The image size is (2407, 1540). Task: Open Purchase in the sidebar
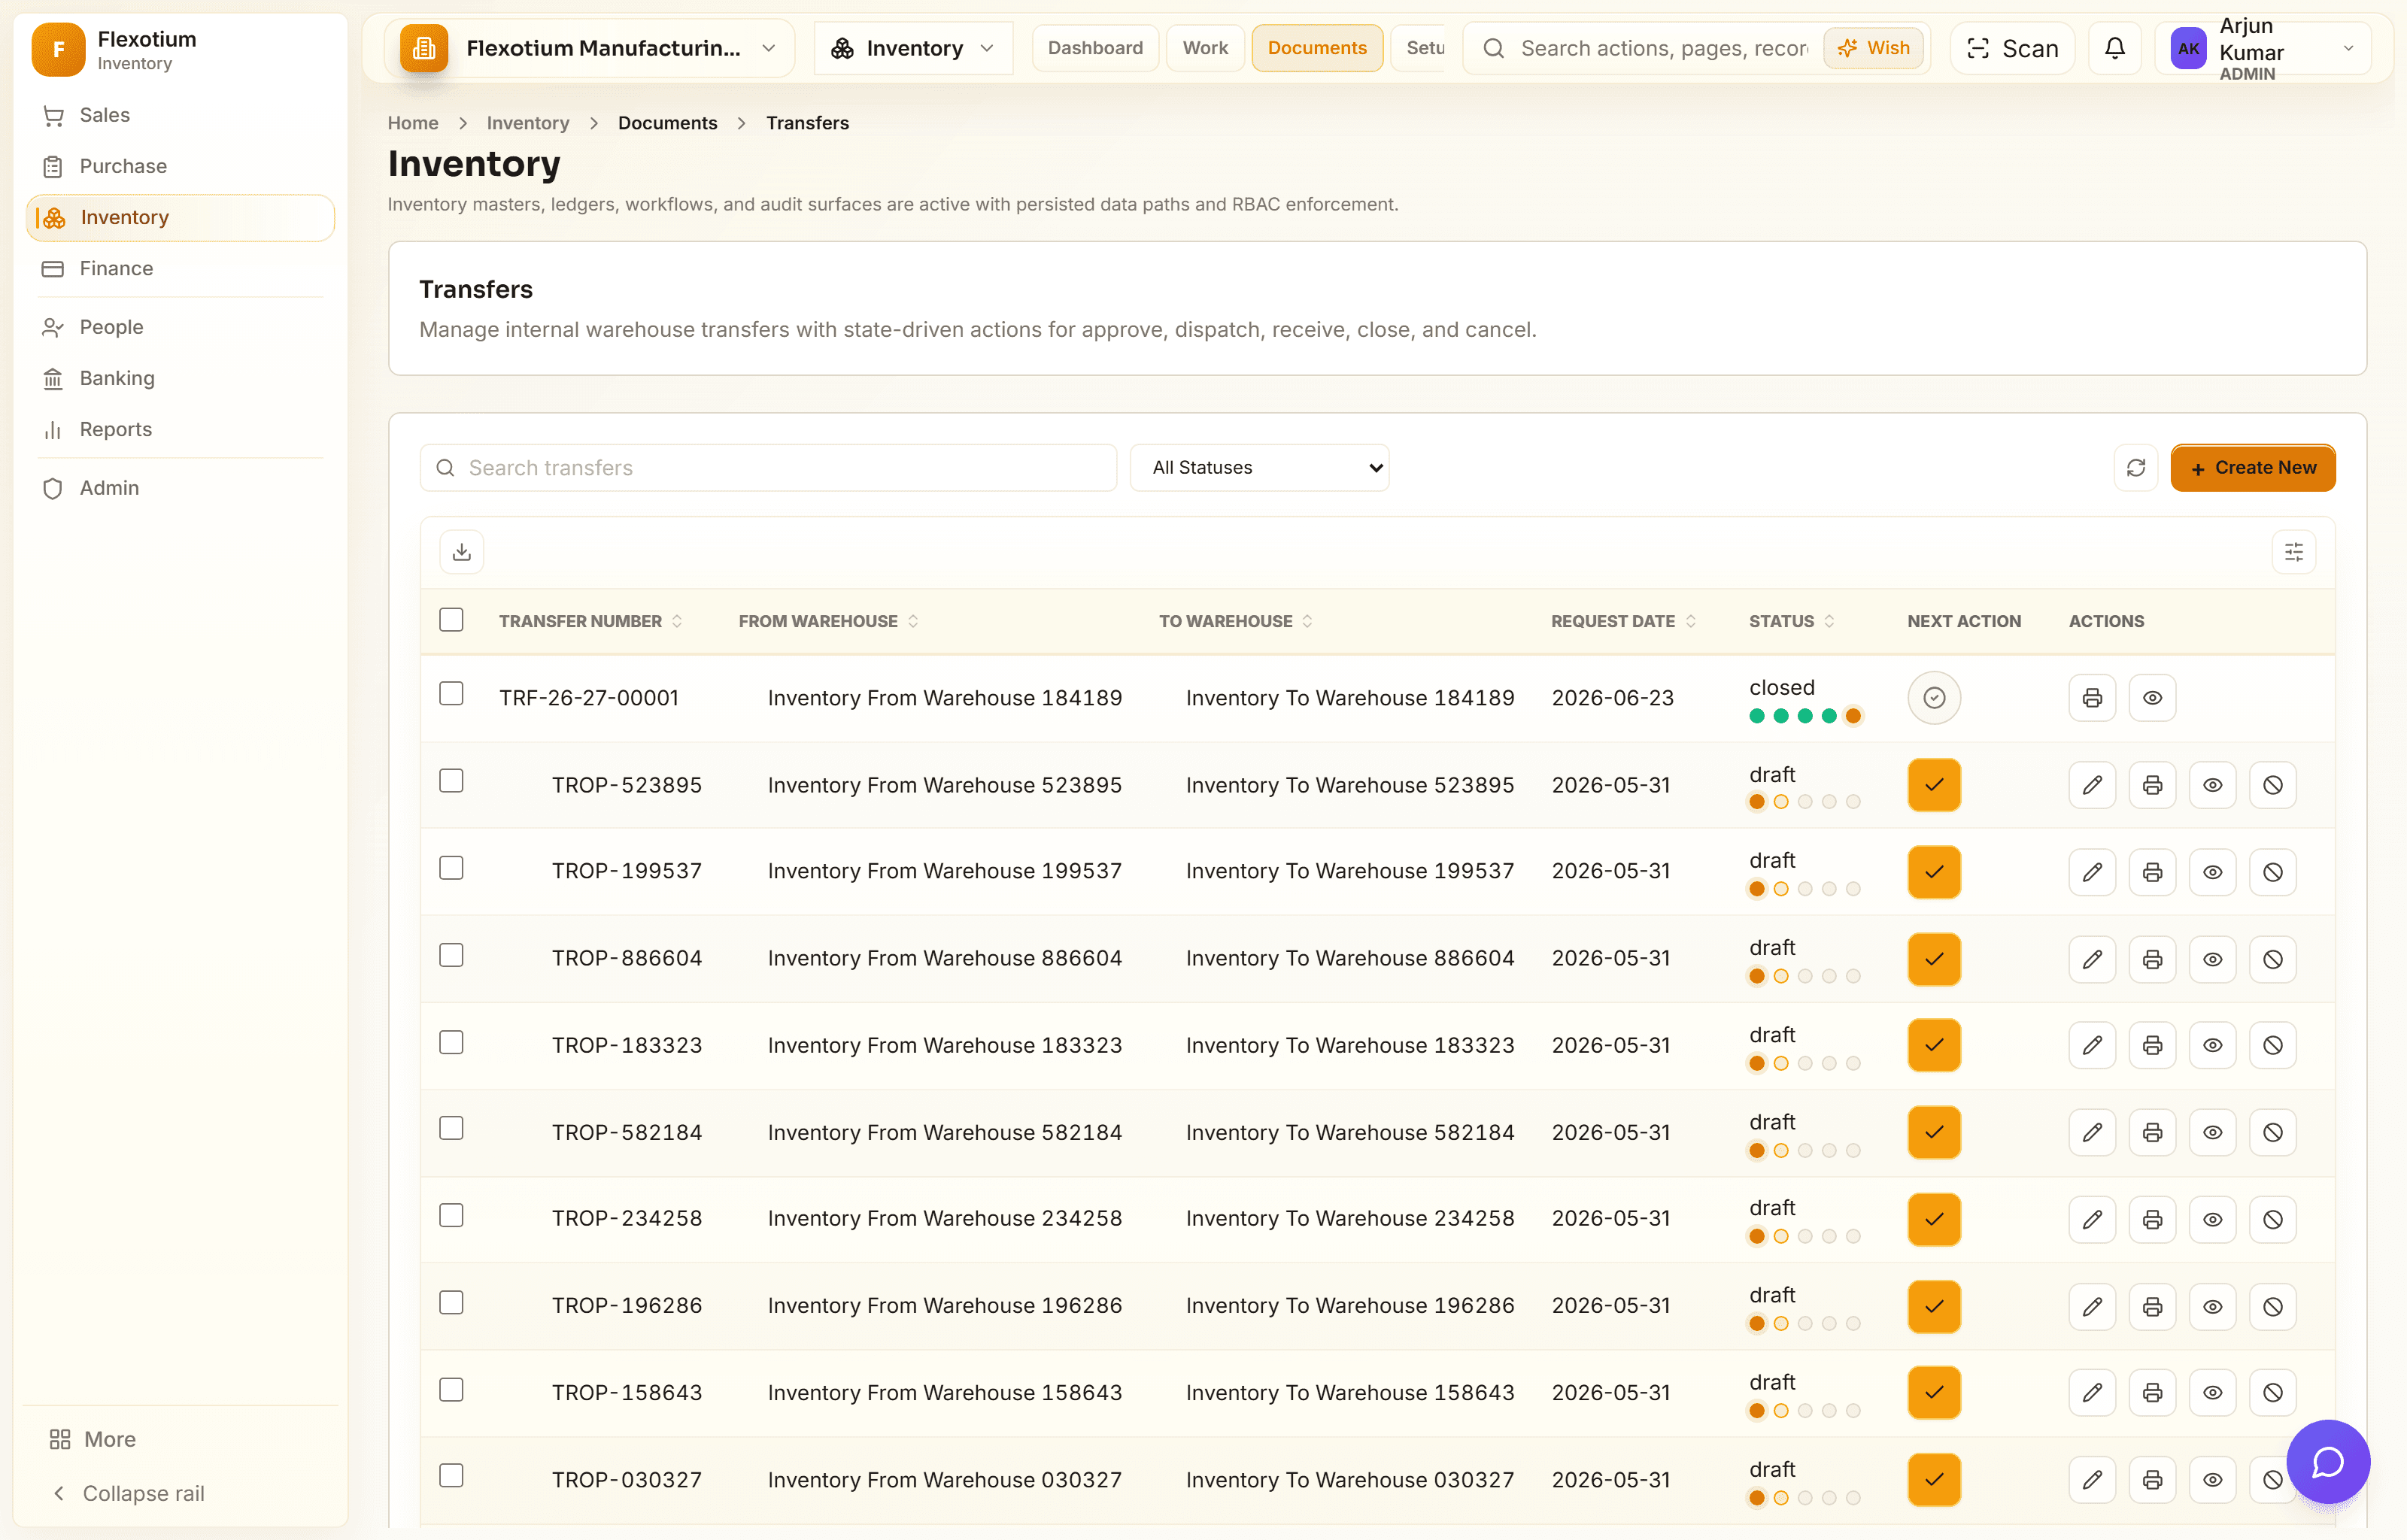[180, 166]
